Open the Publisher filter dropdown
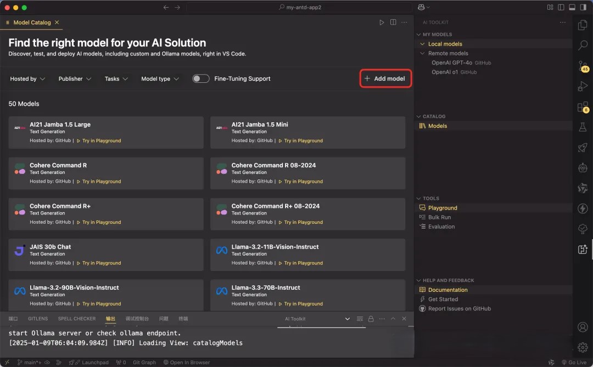Image resolution: width=593 pixels, height=367 pixels. pyautogui.click(x=75, y=78)
